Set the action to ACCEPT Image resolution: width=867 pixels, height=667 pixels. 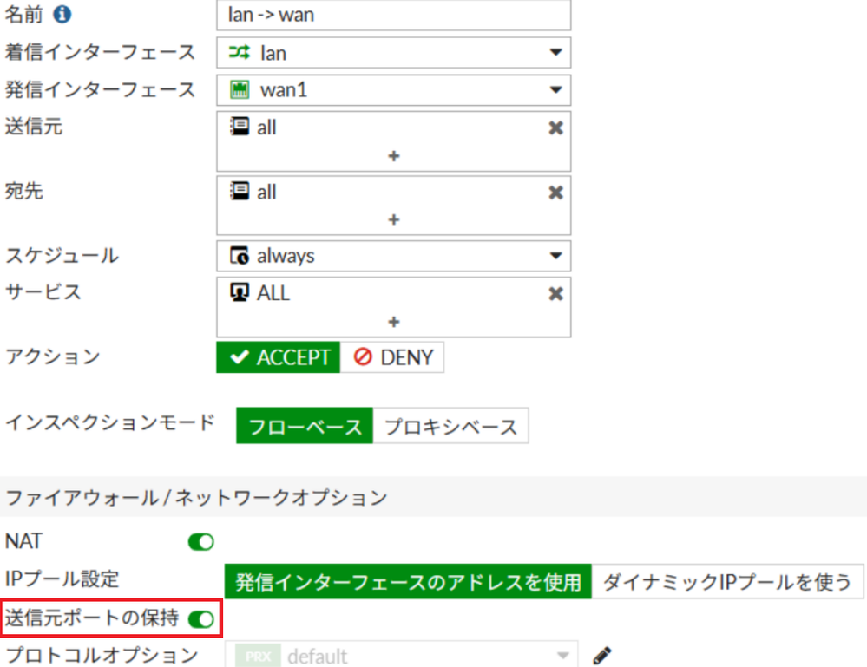278,357
